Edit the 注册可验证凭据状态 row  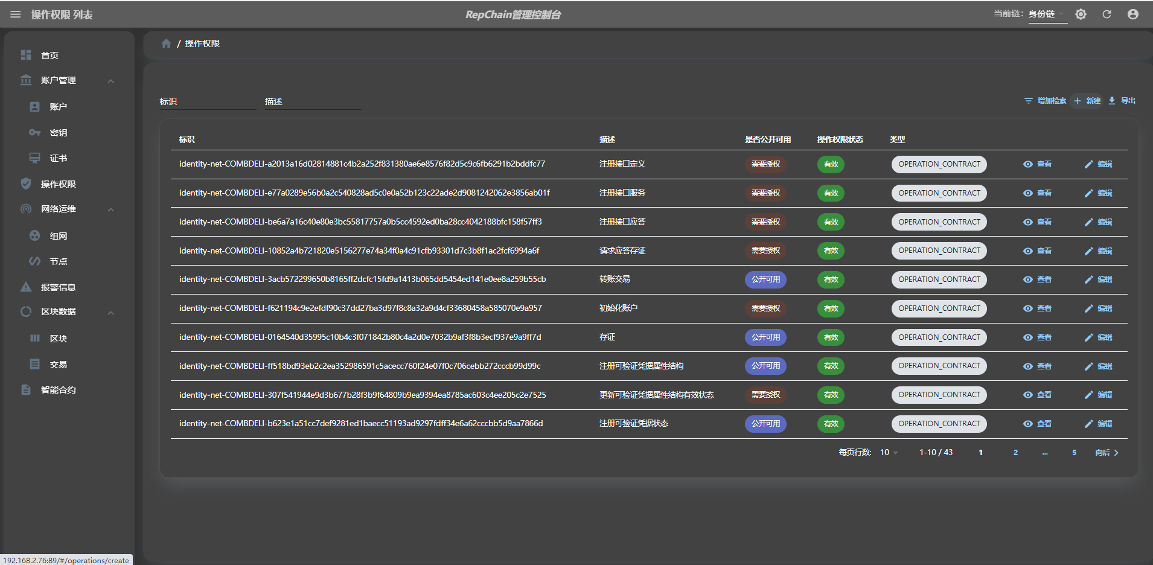coord(1099,424)
